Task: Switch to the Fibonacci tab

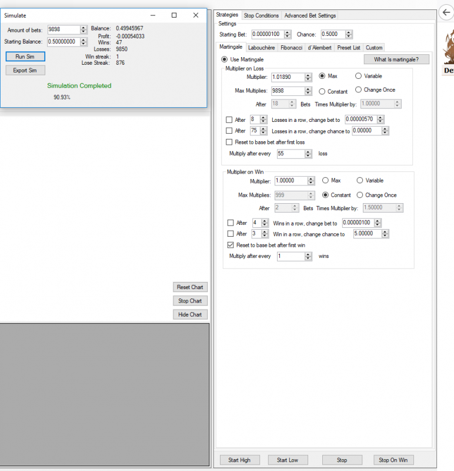Action: click(291, 48)
